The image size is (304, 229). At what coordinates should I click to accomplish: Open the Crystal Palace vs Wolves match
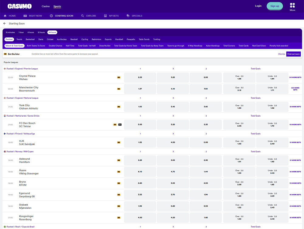[x=27, y=77]
